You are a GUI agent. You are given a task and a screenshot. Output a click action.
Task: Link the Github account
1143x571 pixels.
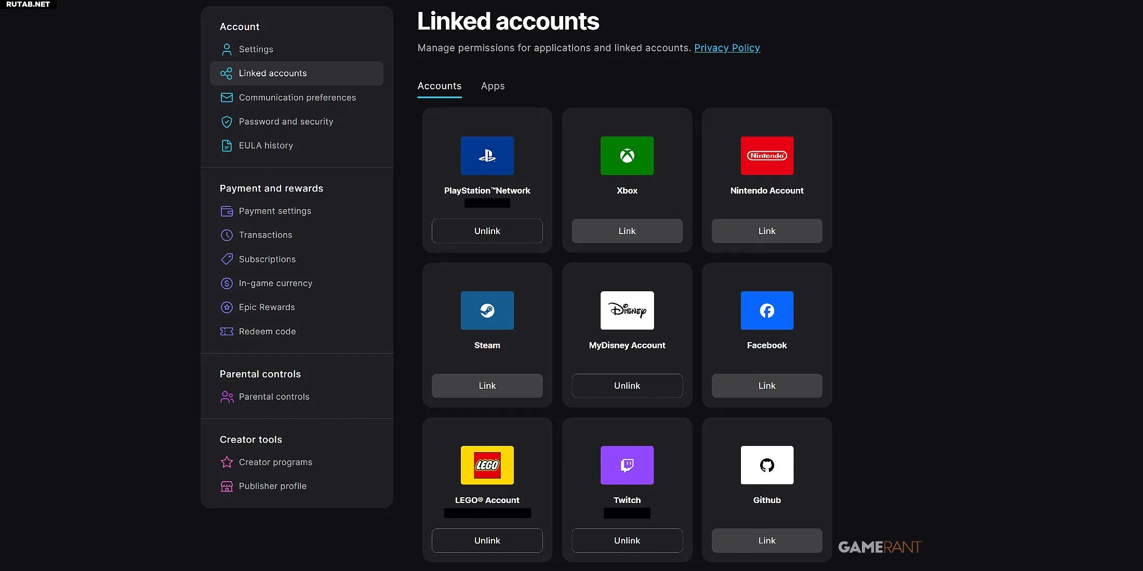[767, 540]
